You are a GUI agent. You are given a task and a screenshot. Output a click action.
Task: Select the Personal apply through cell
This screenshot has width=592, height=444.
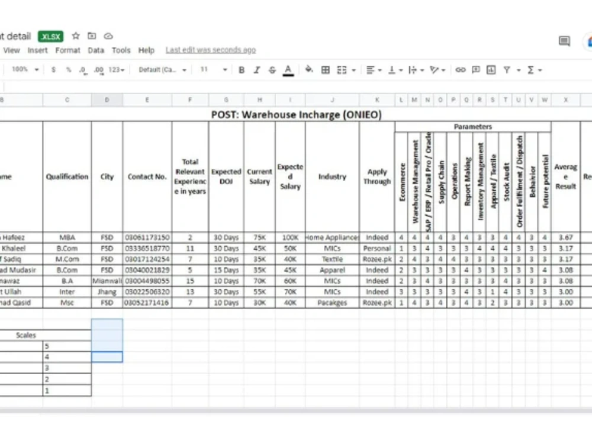pyautogui.click(x=377, y=249)
